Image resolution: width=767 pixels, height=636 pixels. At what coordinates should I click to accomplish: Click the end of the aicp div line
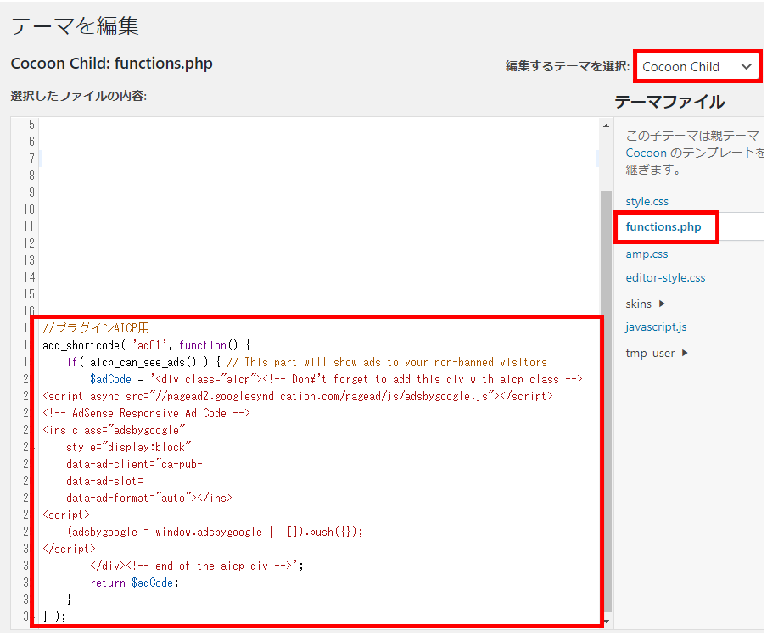[x=197, y=566]
